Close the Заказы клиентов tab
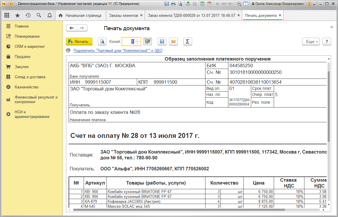The width and height of the screenshot is (338, 217). tap(142, 15)
